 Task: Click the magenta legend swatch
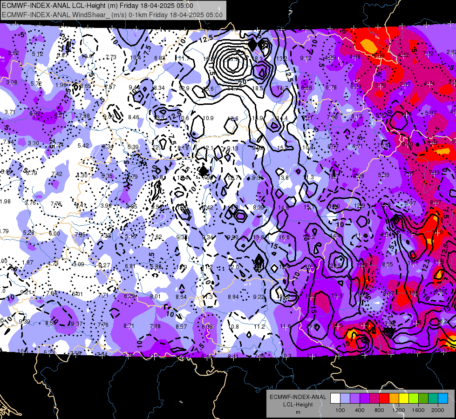point(374,398)
